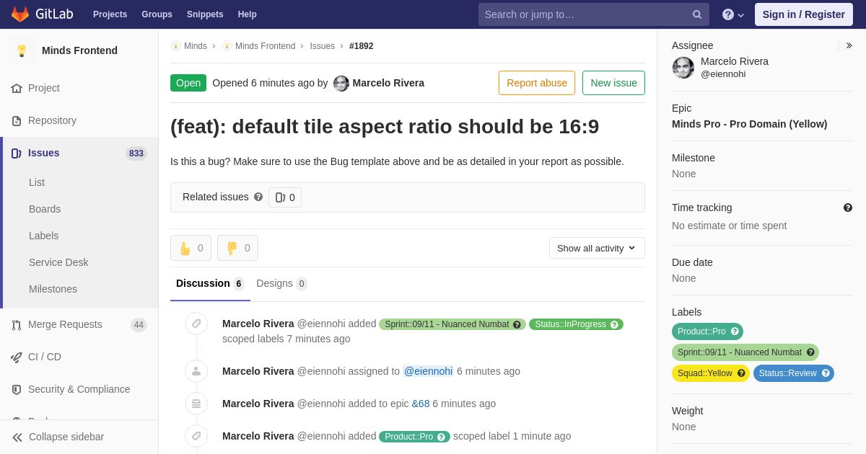Viewport: 866px width, 454px height.
Task: Open the Snippets menu item
Action: point(205,14)
